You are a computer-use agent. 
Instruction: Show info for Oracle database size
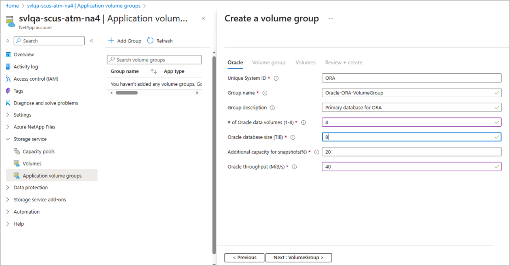293,137
